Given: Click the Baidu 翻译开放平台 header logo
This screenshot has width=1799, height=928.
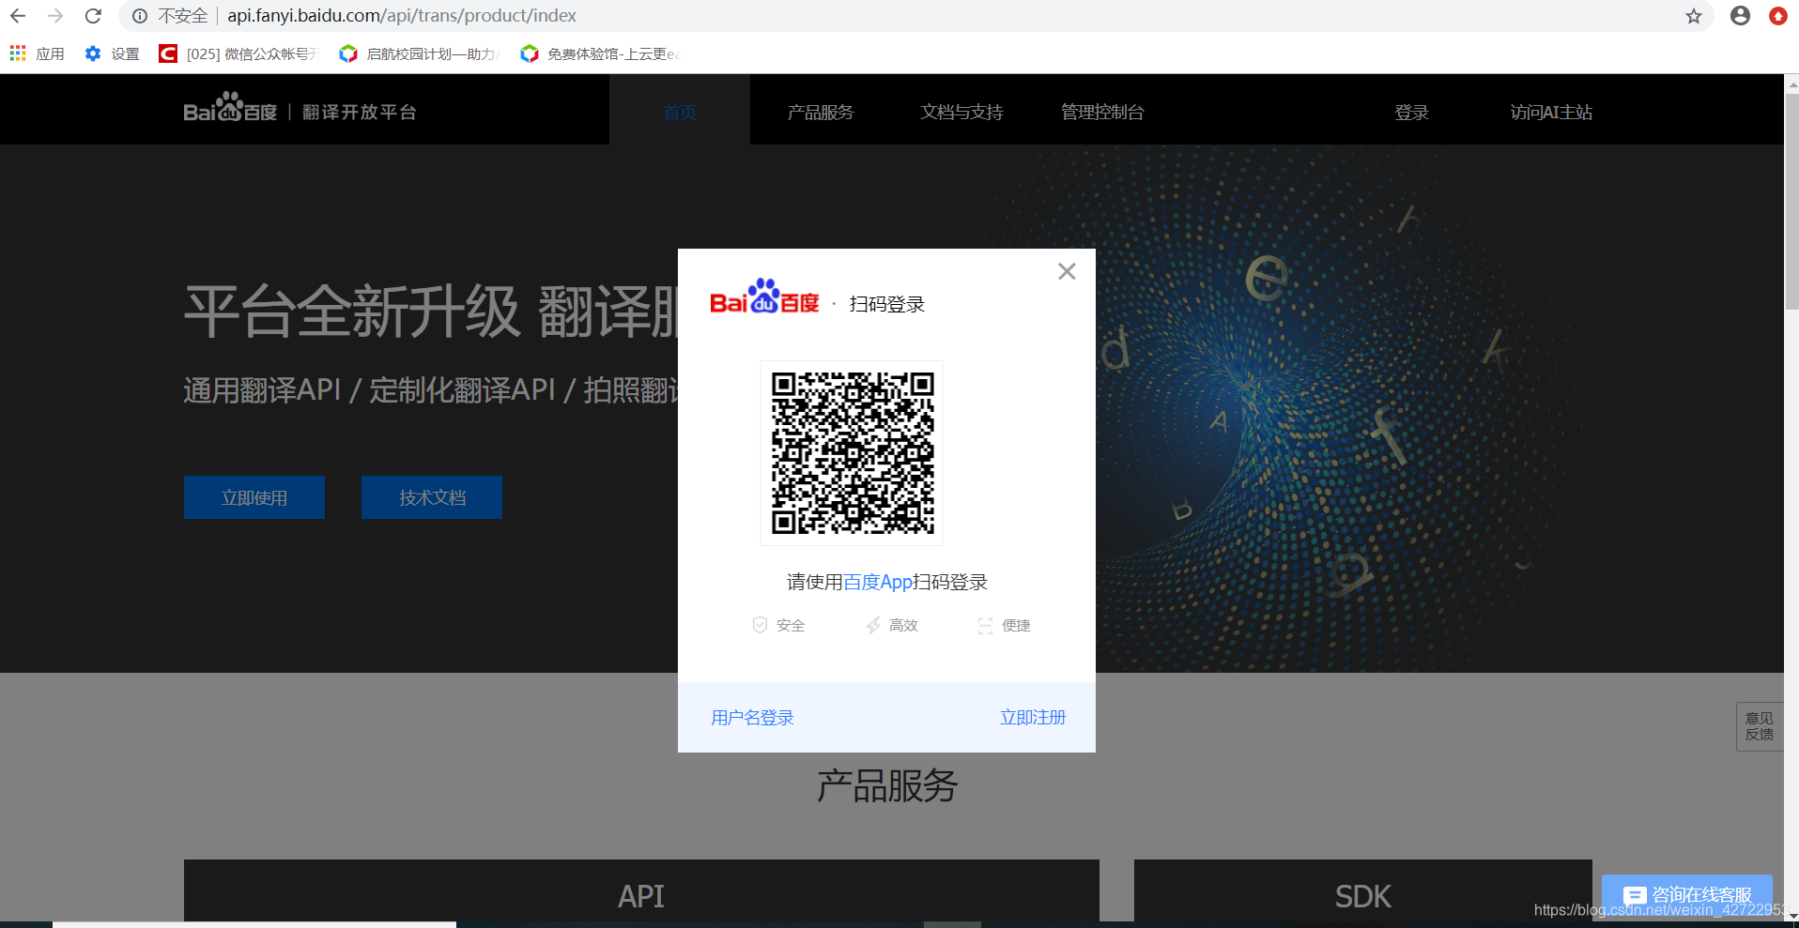Looking at the screenshot, I should (300, 110).
